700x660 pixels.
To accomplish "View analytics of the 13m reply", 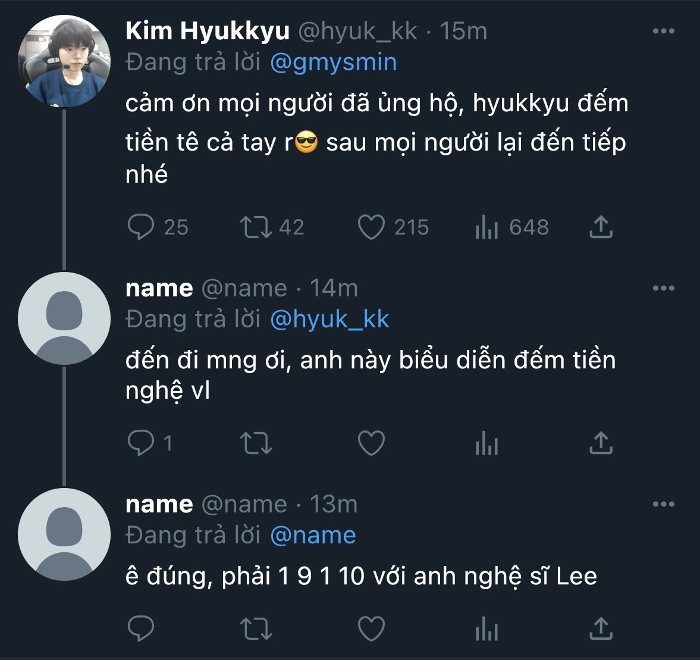I will (x=486, y=628).
